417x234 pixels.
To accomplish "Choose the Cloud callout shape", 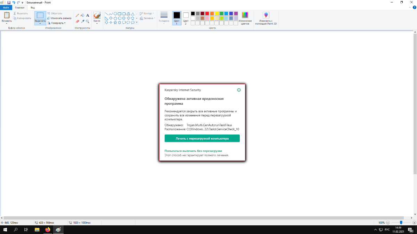I will [133, 23].
